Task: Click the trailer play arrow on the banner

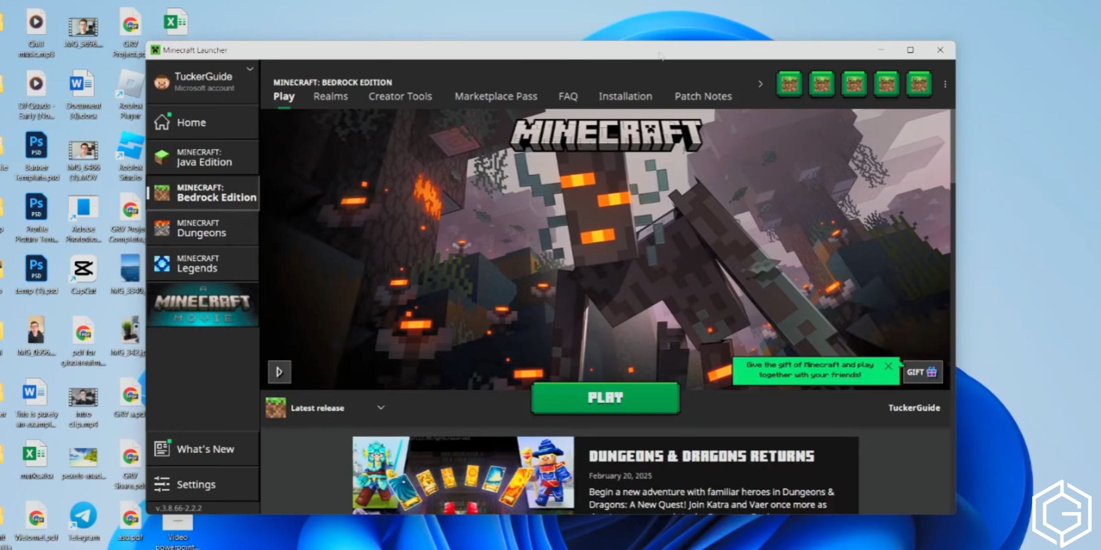Action: tap(279, 371)
